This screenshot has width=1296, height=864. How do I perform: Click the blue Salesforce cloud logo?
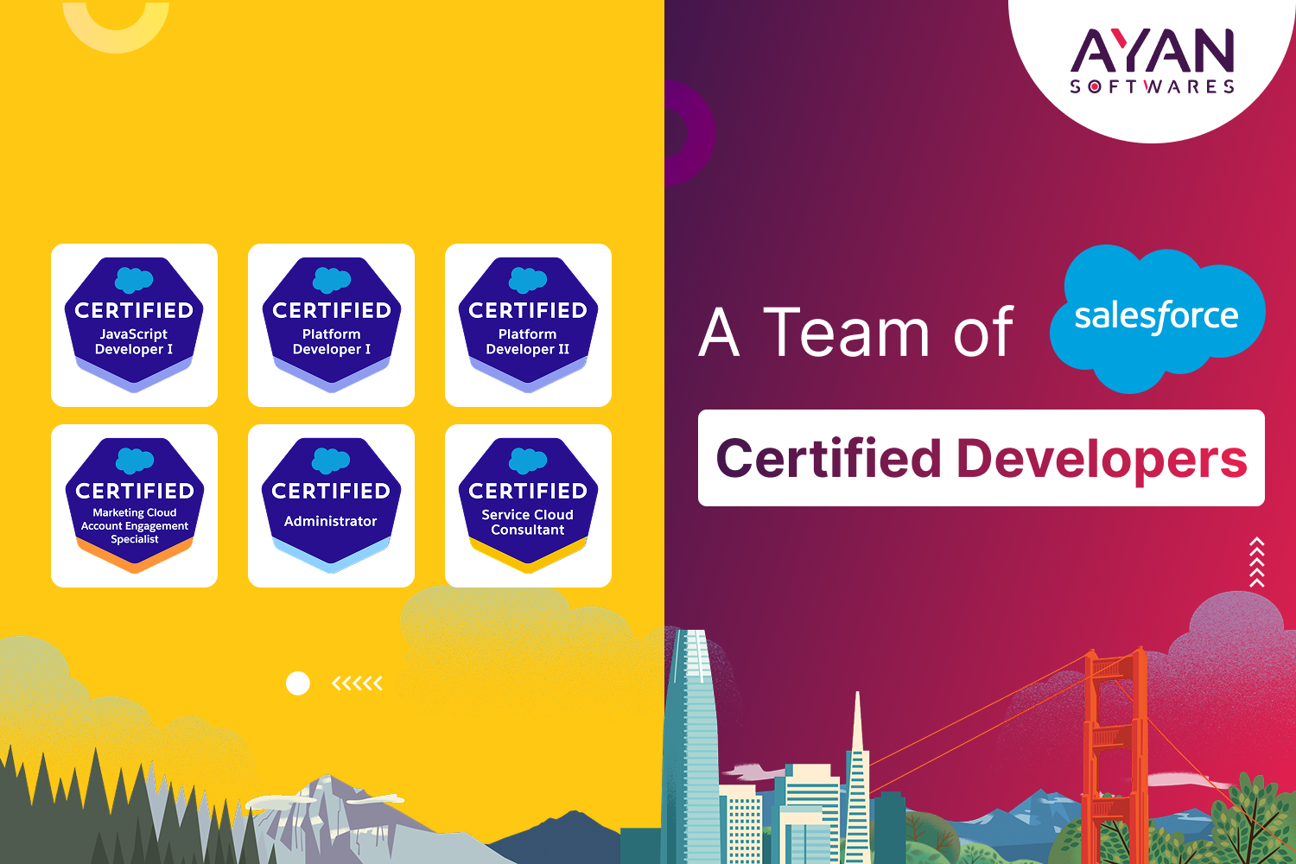[x=1157, y=317]
